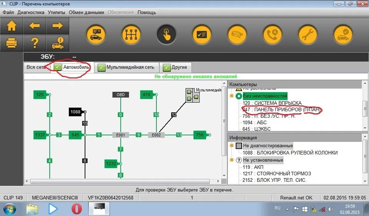
Task: Open help with the question mark icon
Action: pyautogui.click(x=35, y=43)
